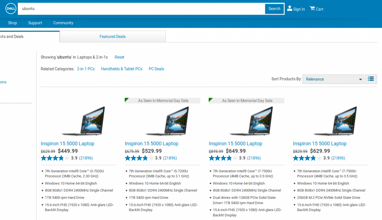Open Handhelds & Tablet PCs category
Image resolution: width=382 pixels, height=220 pixels.
pyautogui.click(x=122, y=69)
